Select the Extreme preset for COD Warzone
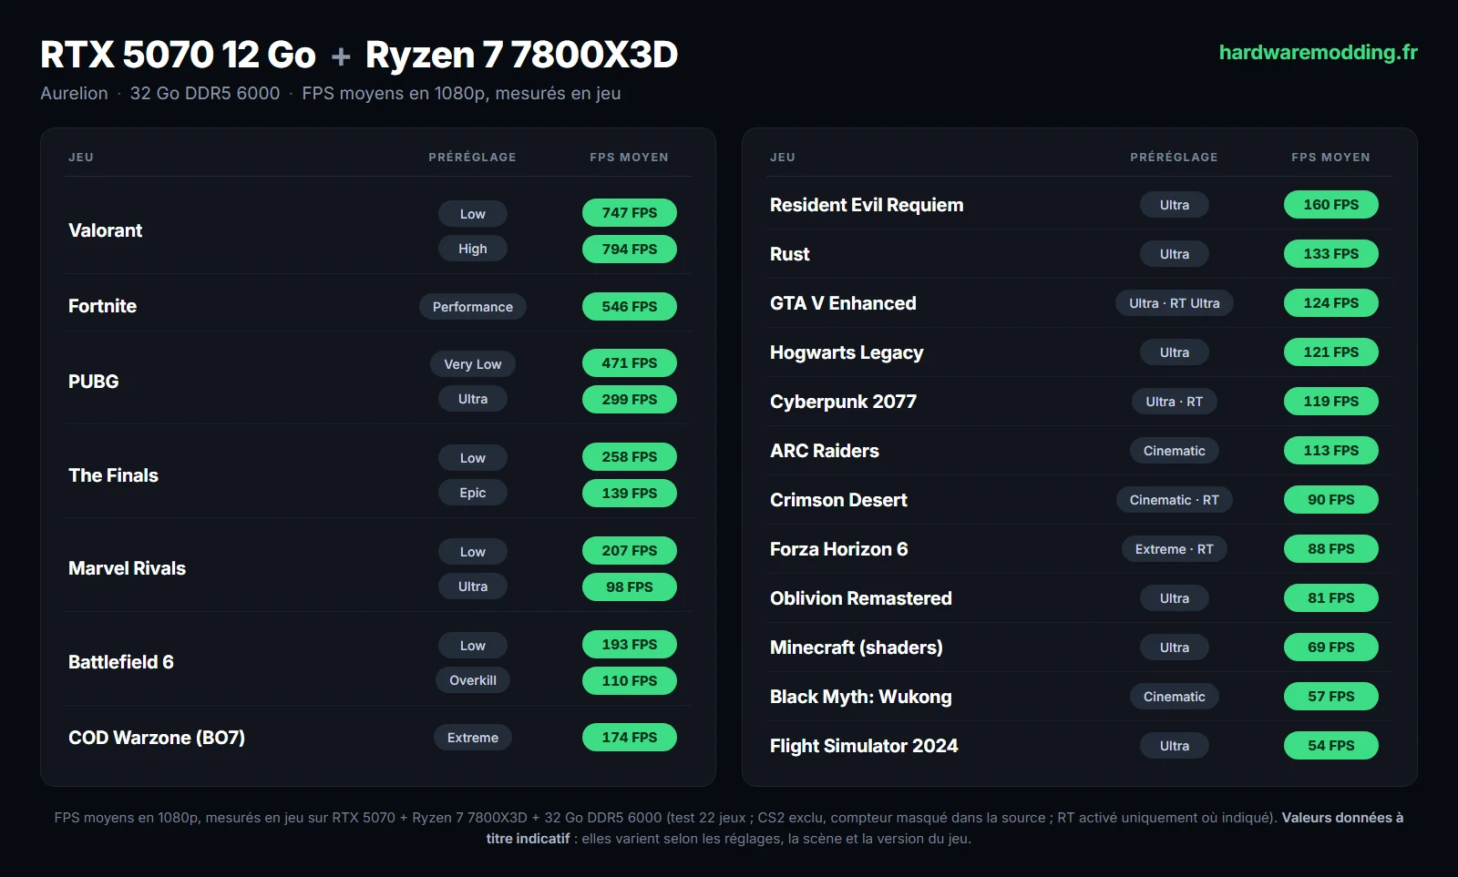 tap(473, 738)
